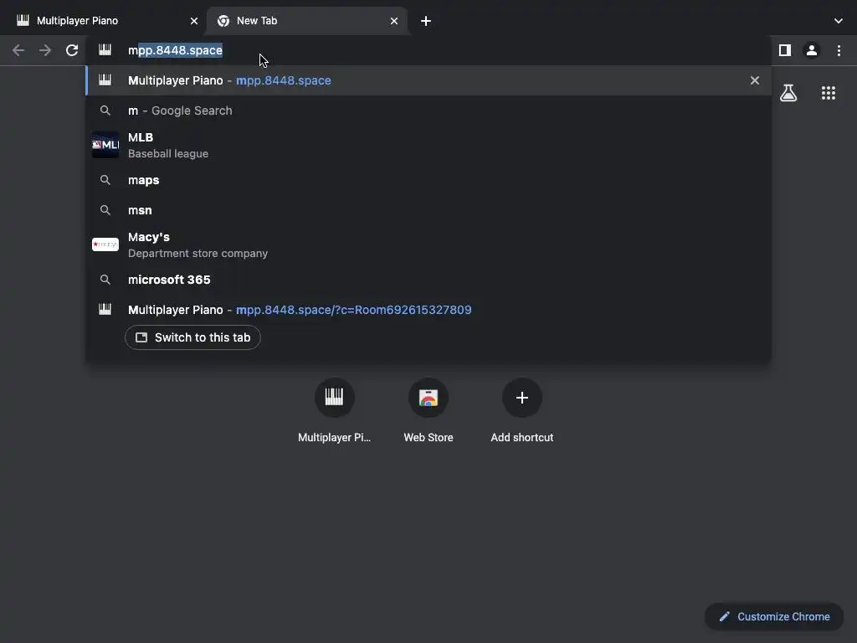Select the 'msn' search suggestion
Screen dimensions: 857x643
click(428, 210)
